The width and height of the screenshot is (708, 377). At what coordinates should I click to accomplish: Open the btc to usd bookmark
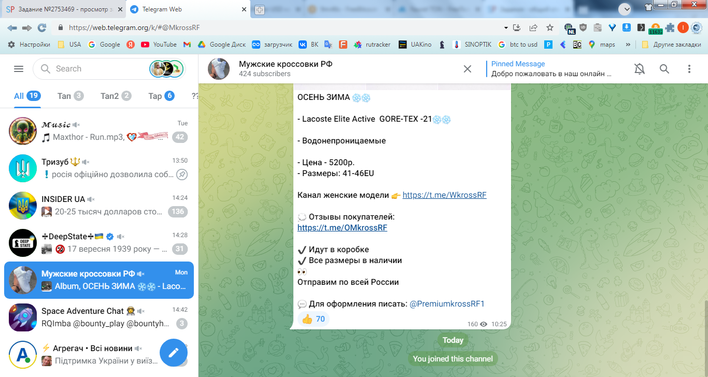click(x=518, y=45)
